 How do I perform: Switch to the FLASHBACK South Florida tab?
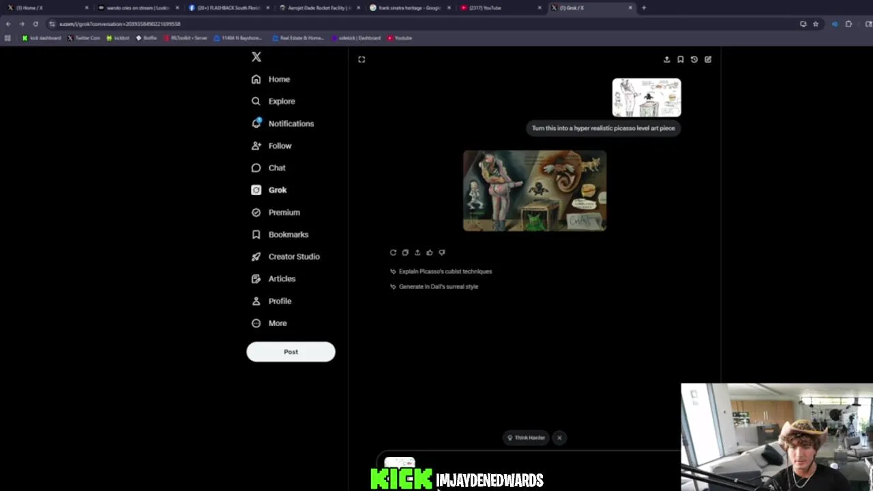click(x=229, y=8)
